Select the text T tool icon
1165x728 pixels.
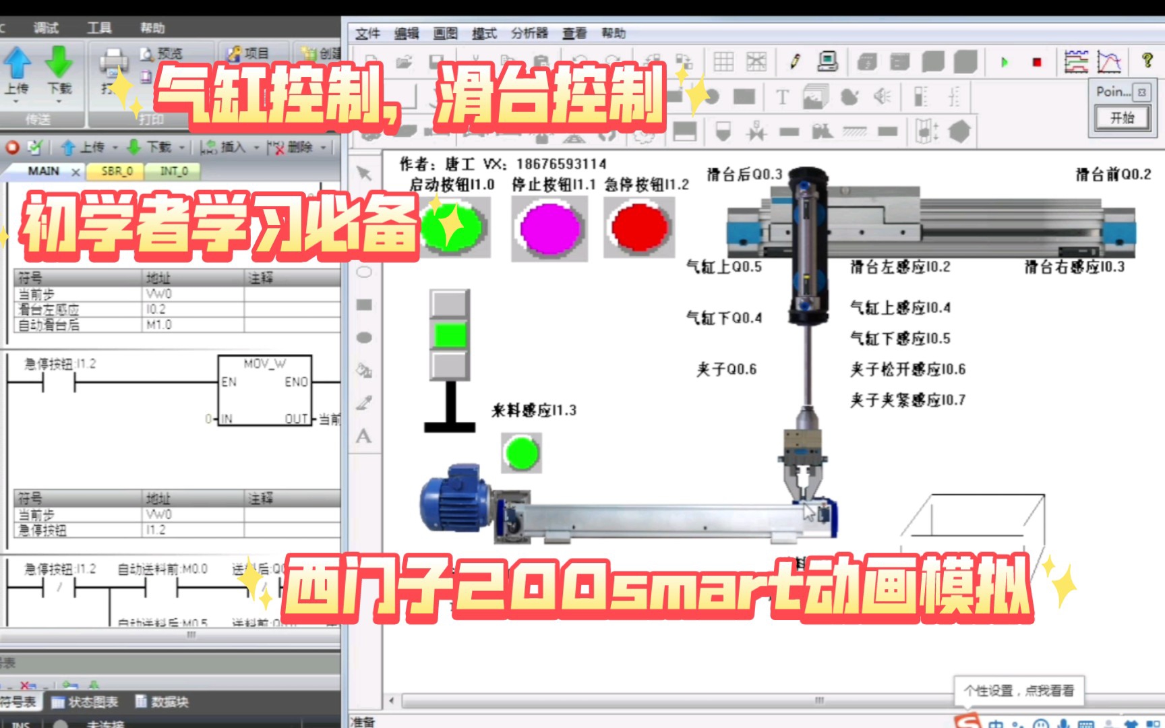pos(782,97)
